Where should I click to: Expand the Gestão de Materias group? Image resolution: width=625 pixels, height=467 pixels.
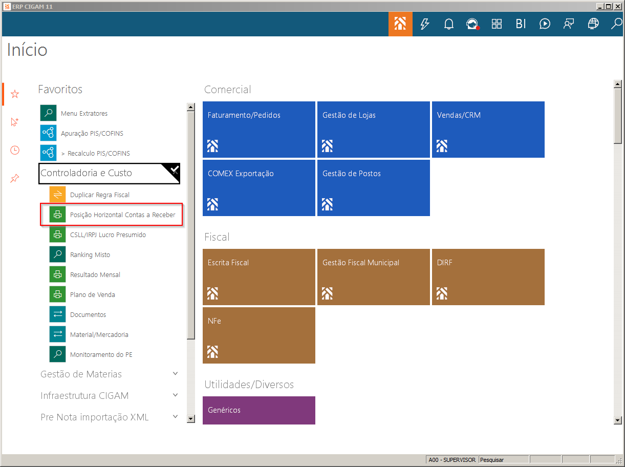pos(175,374)
